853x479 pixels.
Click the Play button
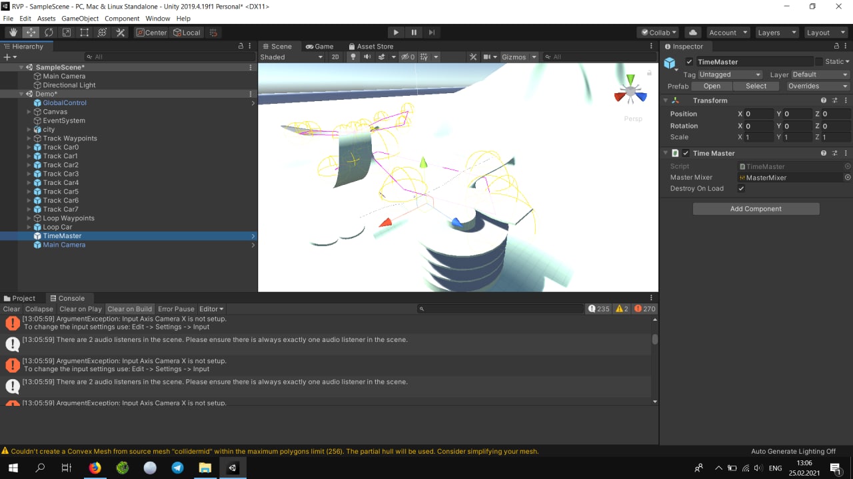coord(396,33)
